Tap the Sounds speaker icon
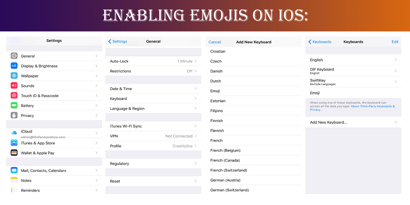The width and height of the screenshot is (410, 205). [x=14, y=86]
